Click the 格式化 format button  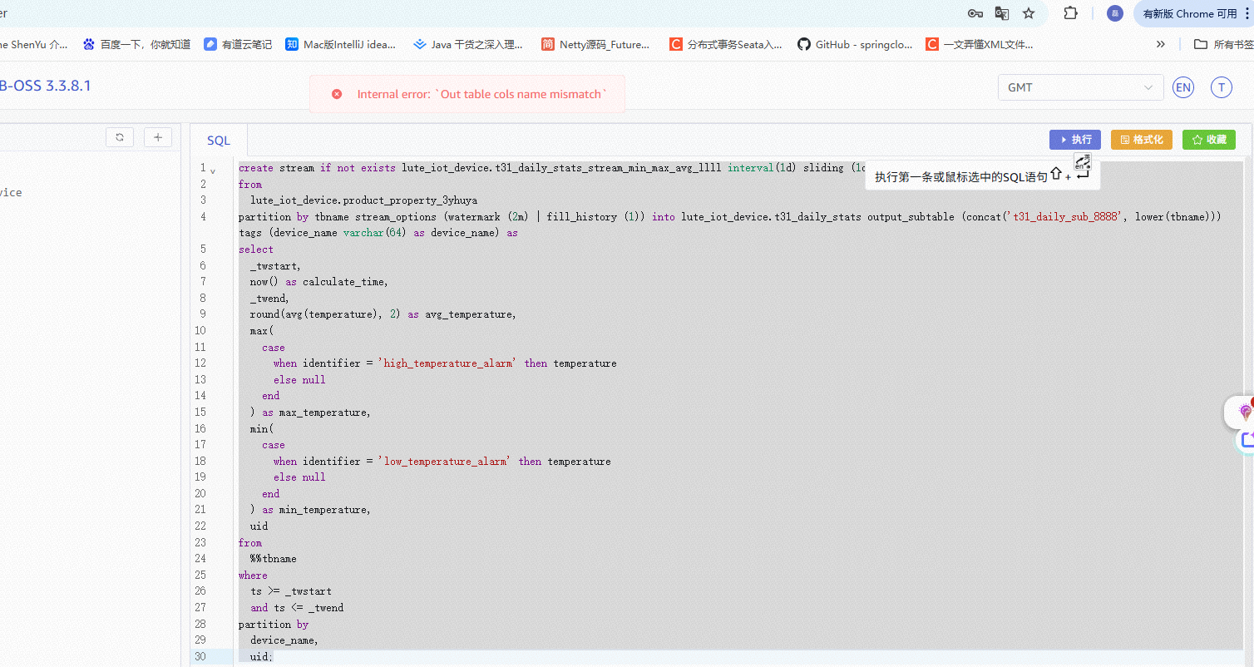coord(1141,140)
